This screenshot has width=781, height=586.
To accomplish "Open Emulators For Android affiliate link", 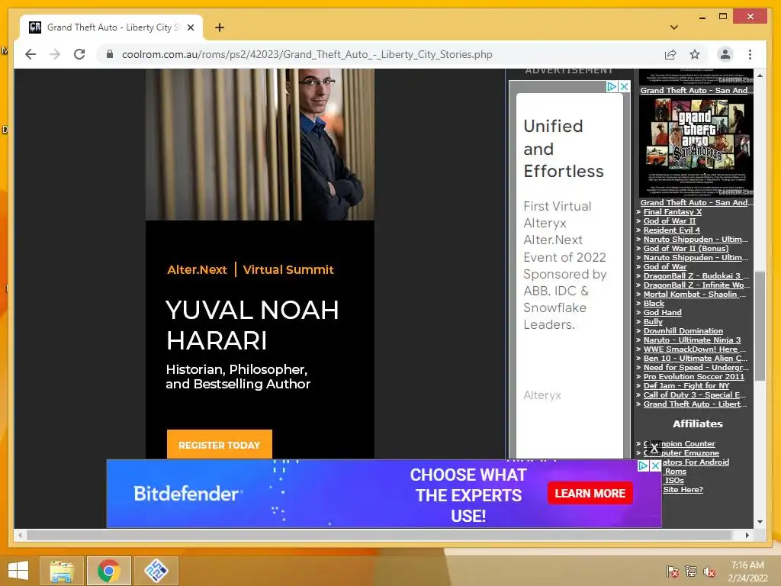I will click(x=696, y=462).
